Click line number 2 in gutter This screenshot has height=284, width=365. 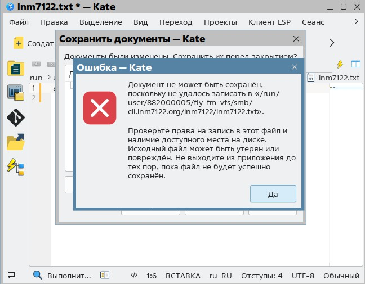34,98
